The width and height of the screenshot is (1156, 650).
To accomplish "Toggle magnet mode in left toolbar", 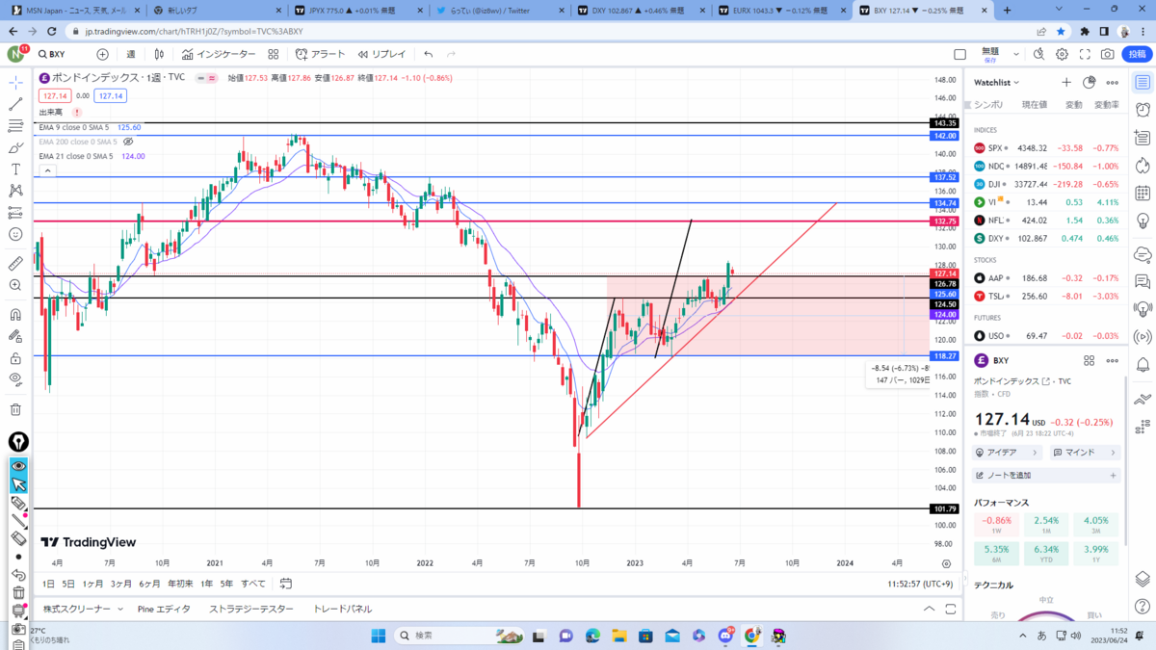I will click(16, 314).
